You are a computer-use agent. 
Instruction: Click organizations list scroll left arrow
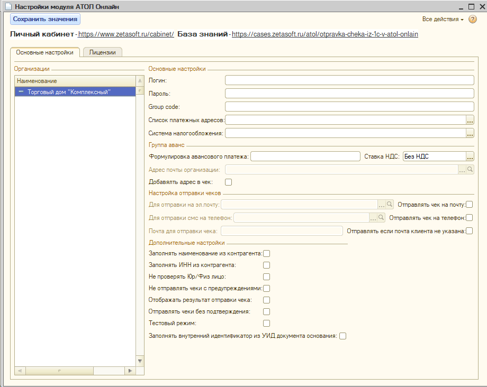coord(20,371)
